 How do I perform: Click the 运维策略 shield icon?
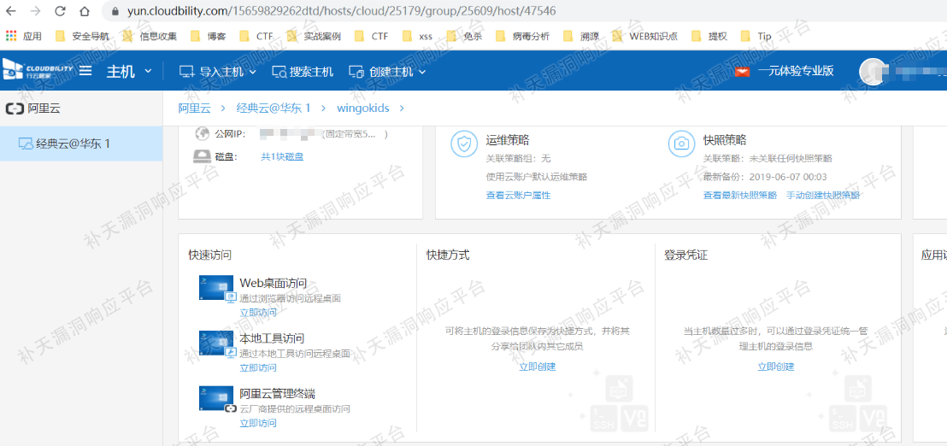tap(464, 144)
